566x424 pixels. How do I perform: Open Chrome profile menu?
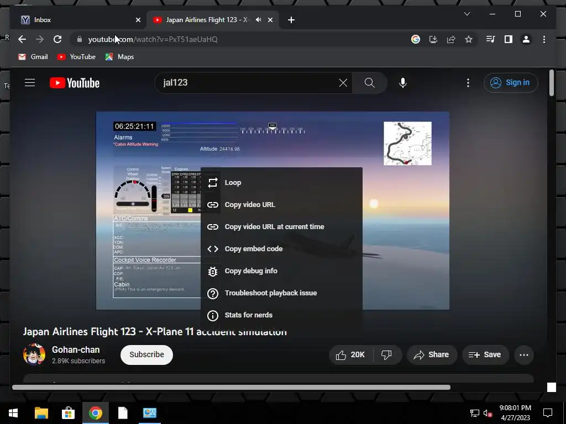click(x=526, y=39)
